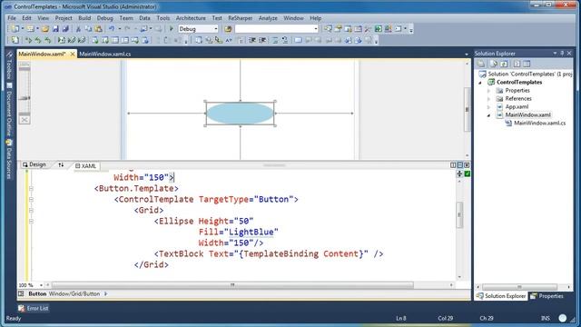Collapse the ControlTemplates project node

click(480, 83)
